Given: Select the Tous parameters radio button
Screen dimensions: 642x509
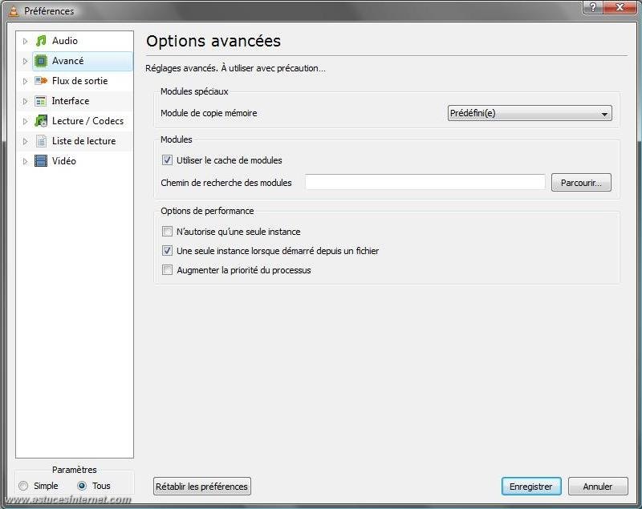Looking at the screenshot, I should 82,486.
